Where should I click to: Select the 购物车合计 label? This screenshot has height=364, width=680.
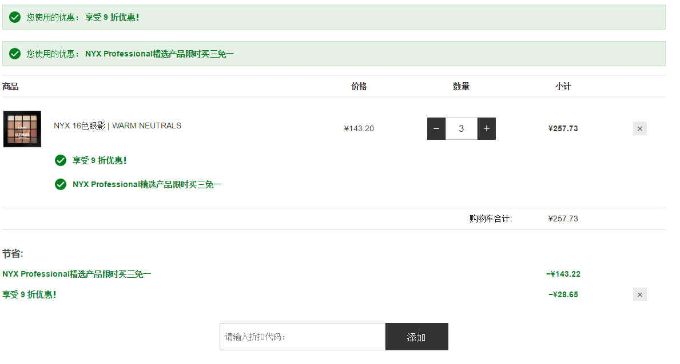pos(491,219)
